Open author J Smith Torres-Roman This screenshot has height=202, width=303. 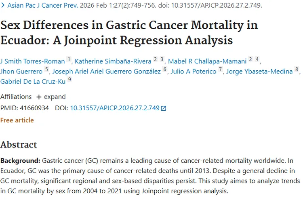[33, 61]
